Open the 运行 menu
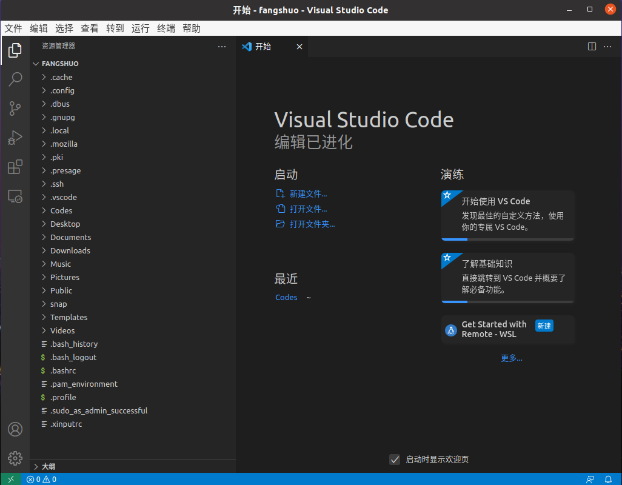Image resolution: width=622 pixels, height=485 pixels. (141, 28)
